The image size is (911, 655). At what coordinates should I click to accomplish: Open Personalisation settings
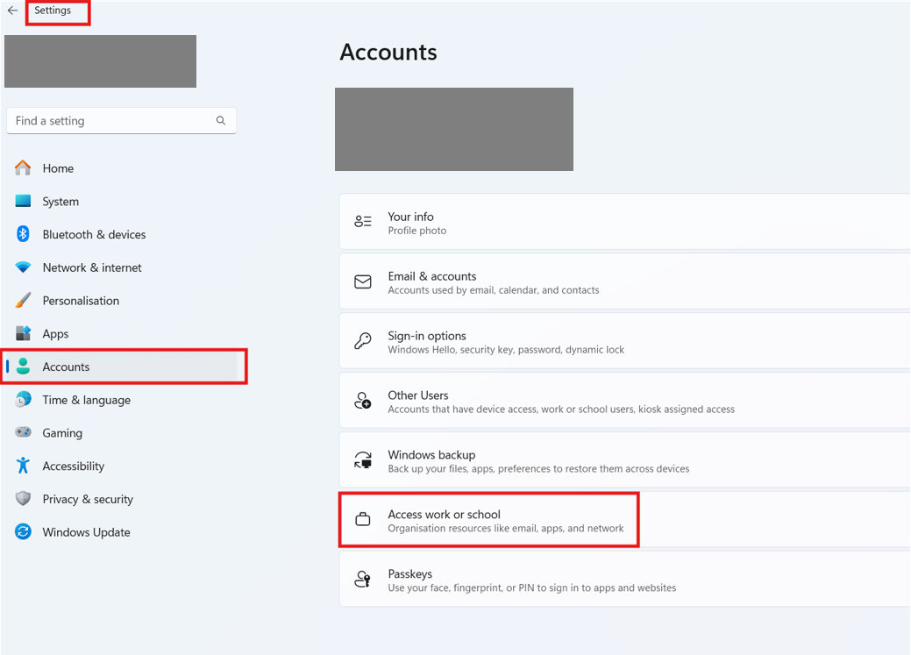tap(122, 301)
